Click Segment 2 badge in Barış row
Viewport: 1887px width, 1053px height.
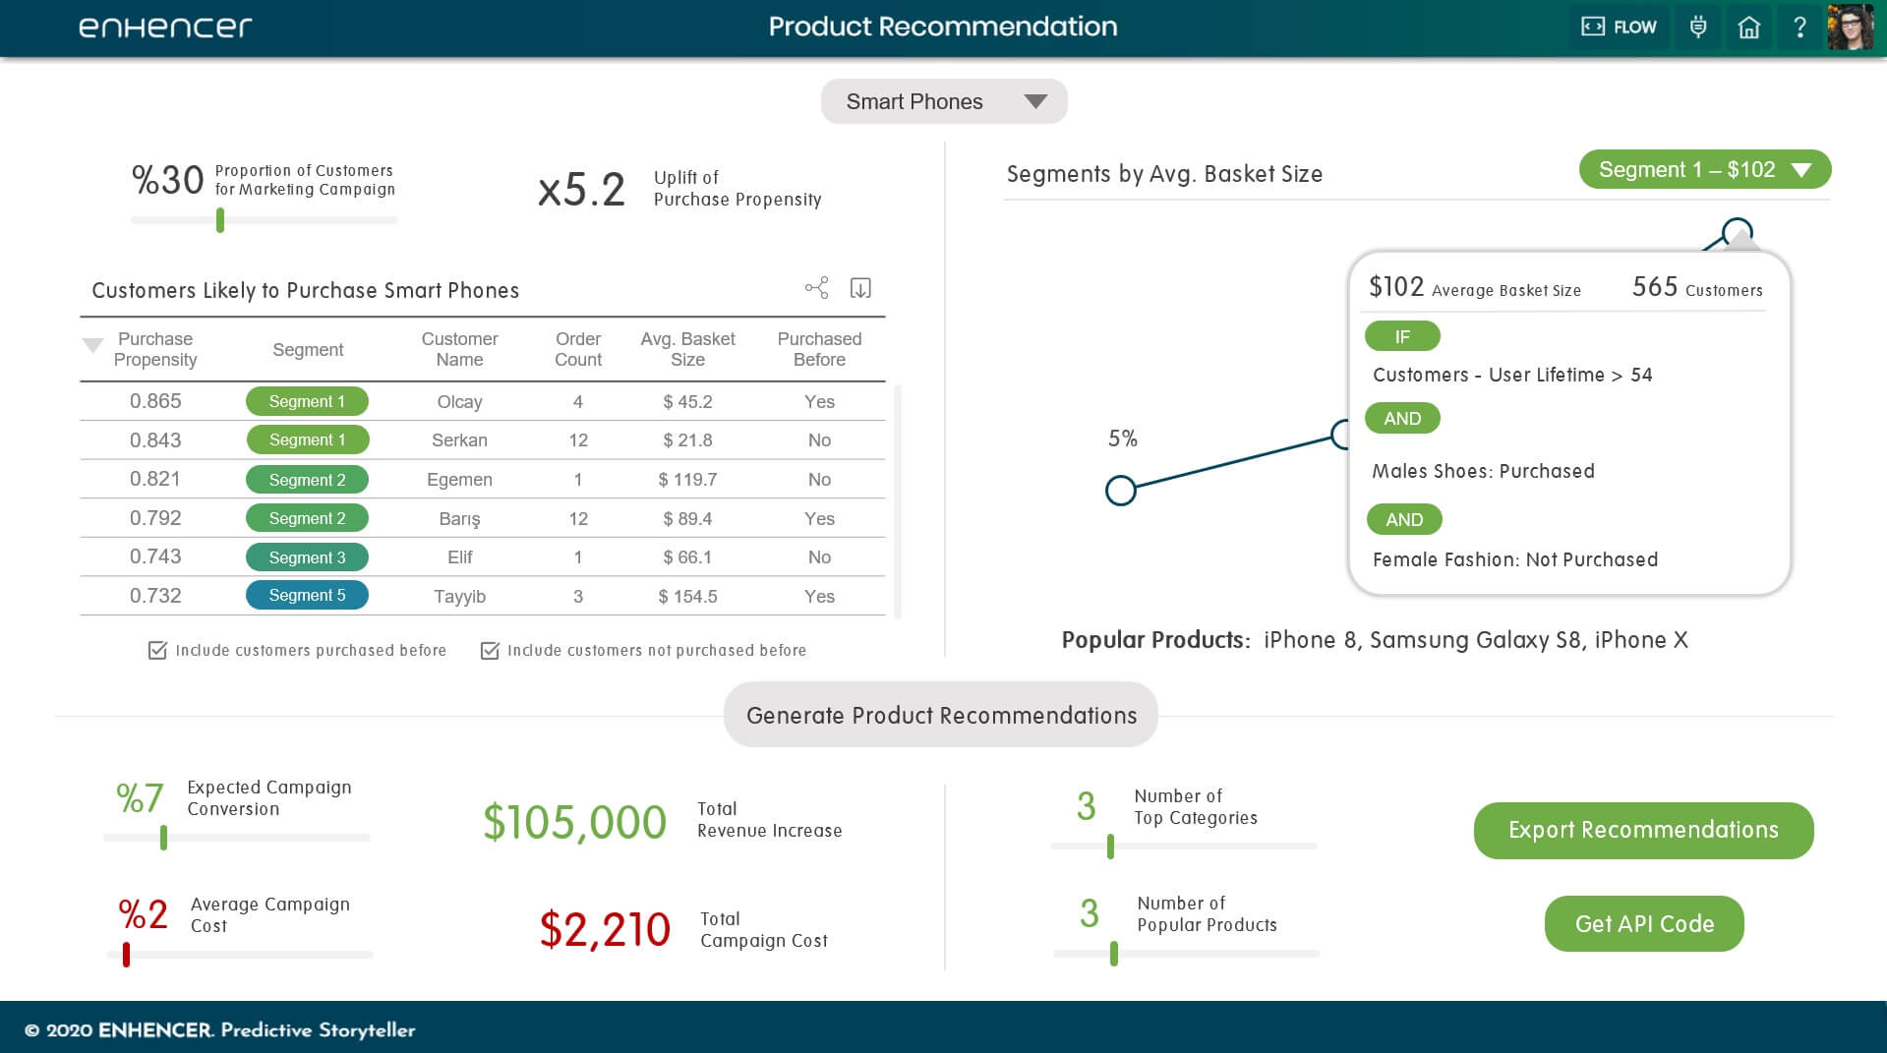pyautogui.click(x=307, y=517)
